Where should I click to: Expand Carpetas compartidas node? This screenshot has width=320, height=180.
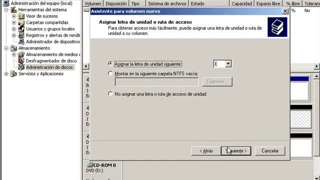[x=13, y=22]
